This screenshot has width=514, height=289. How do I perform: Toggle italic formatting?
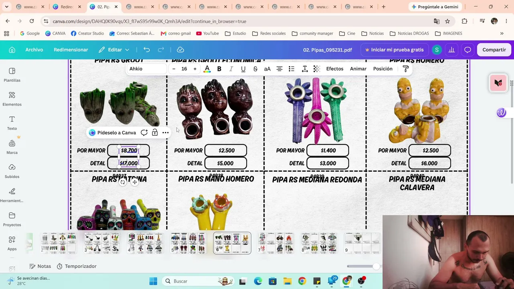coord(231,69)
